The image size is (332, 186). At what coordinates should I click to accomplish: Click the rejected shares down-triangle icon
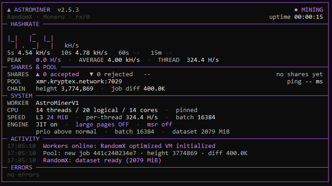click(92, 74)
